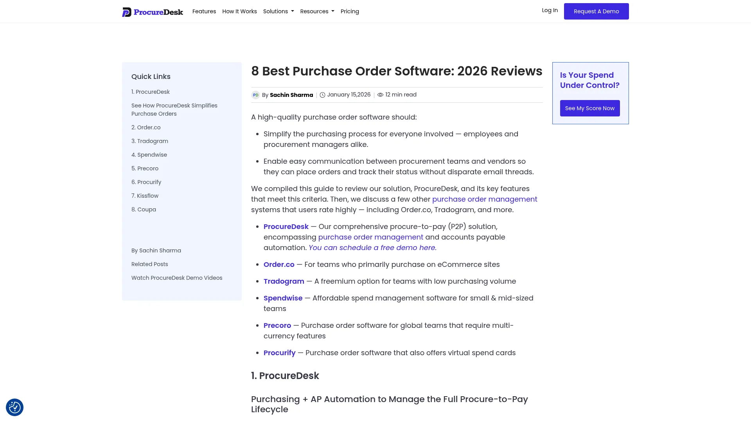Click the See My Score Now button
This screenshot has height=422, width=751.
(x=590, y=108)
